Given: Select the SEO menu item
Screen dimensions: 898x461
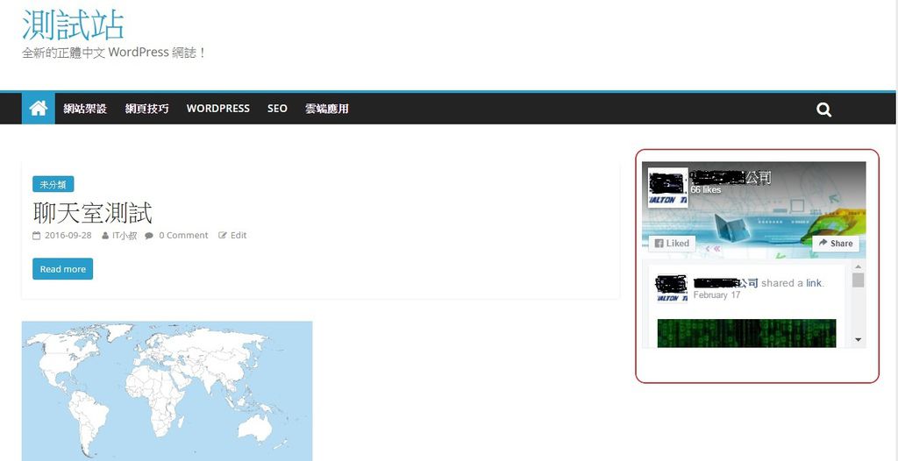Looking at the screenshot, I should coord(277,108).
